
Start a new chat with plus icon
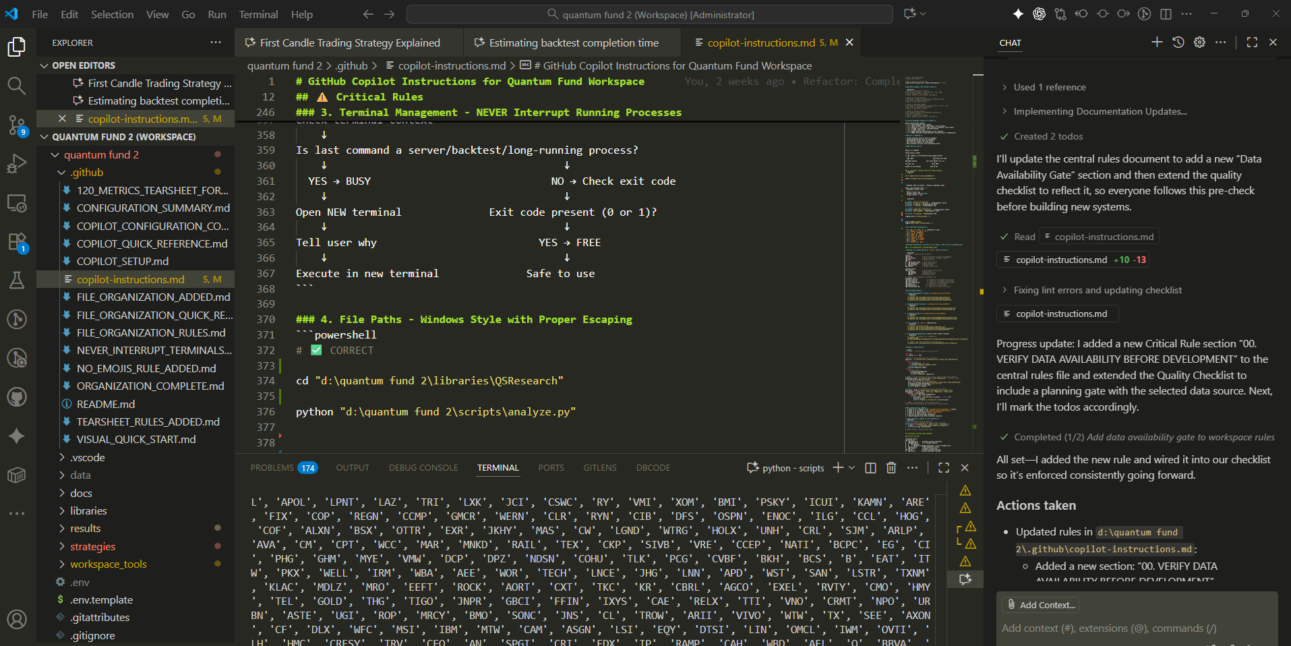tap(1157, 42)
